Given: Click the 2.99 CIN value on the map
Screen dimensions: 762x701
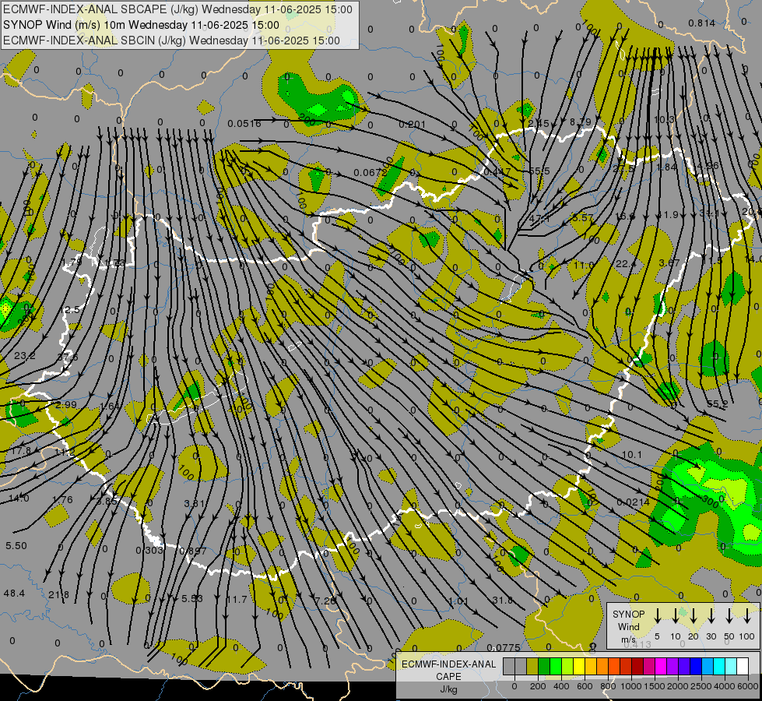Looking at the screenshot, I should point(66,404).
